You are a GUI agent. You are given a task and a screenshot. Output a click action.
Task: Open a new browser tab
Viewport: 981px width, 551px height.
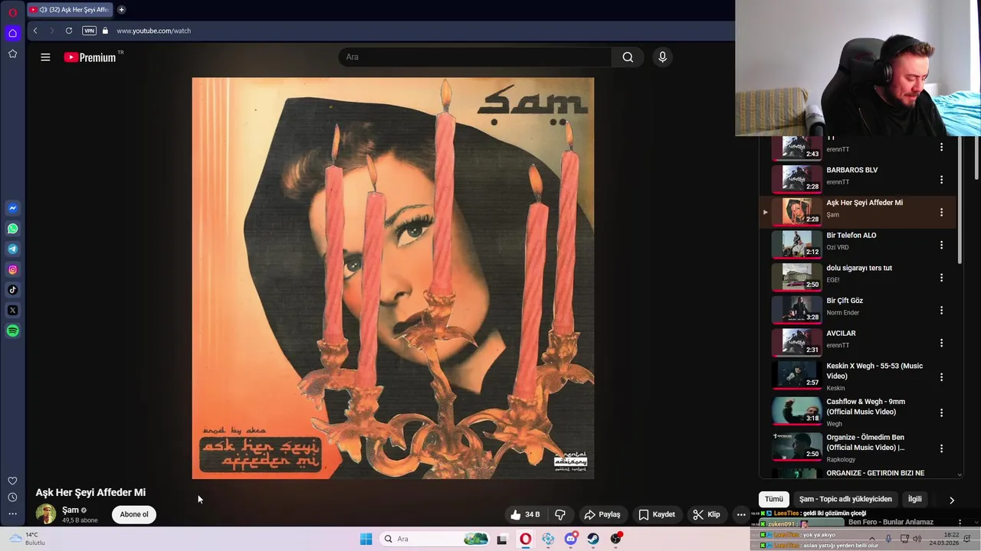pos(121,10)
